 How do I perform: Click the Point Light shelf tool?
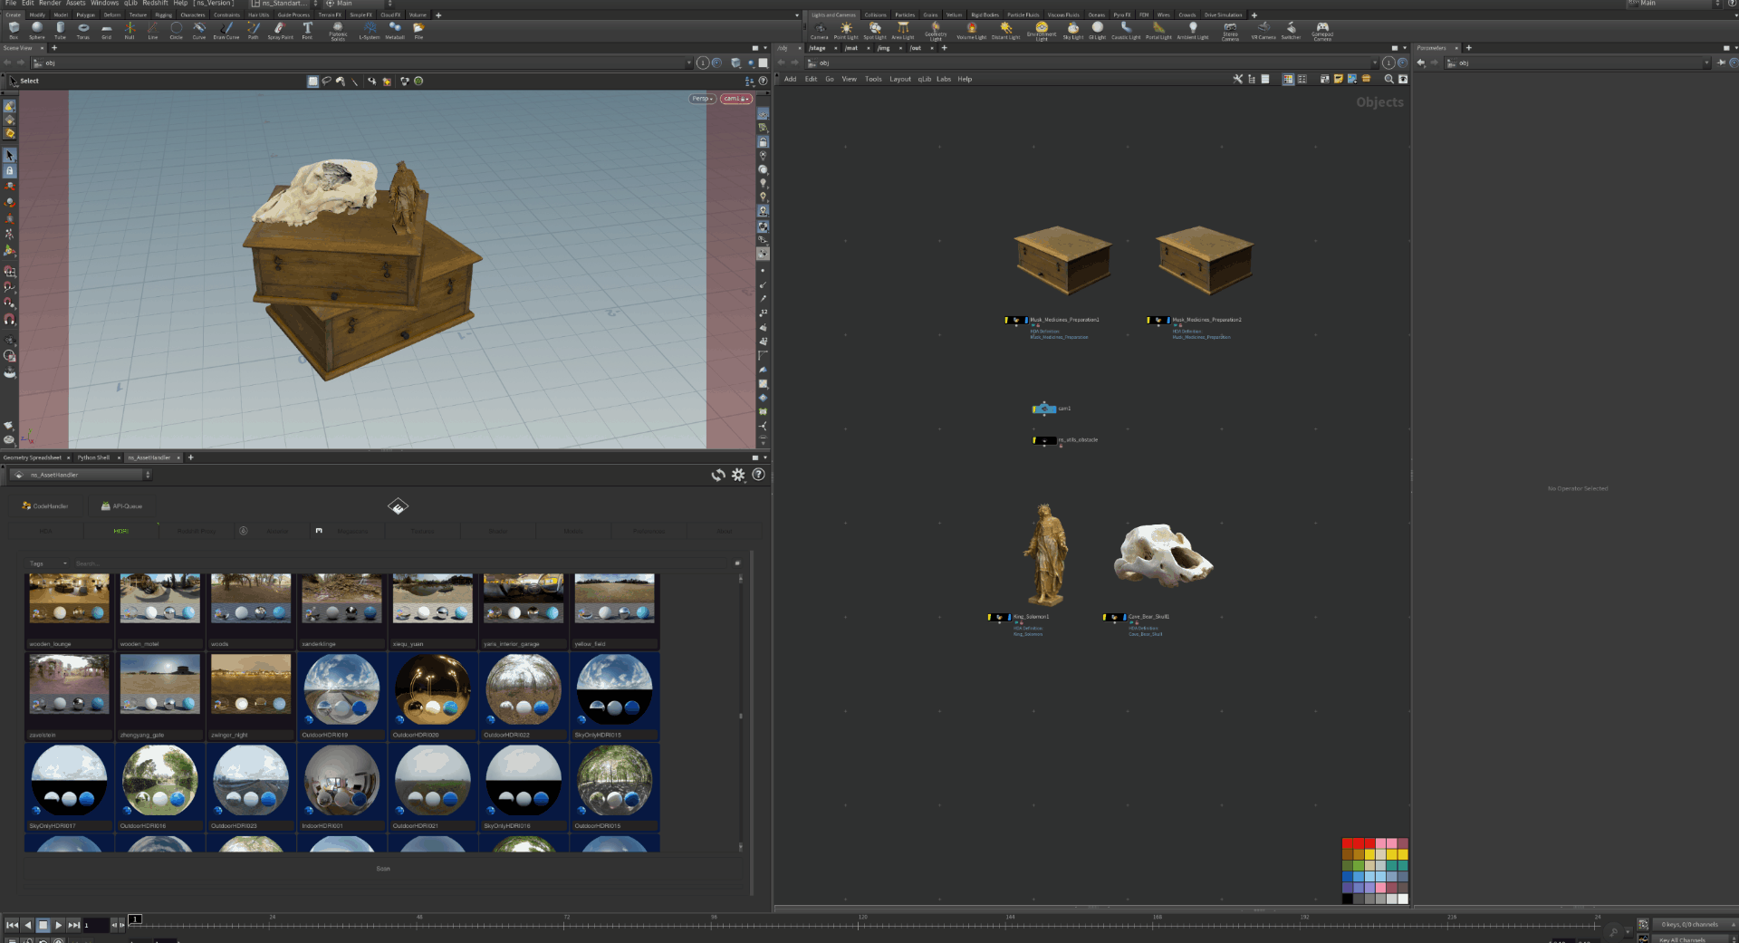(846, 30)
